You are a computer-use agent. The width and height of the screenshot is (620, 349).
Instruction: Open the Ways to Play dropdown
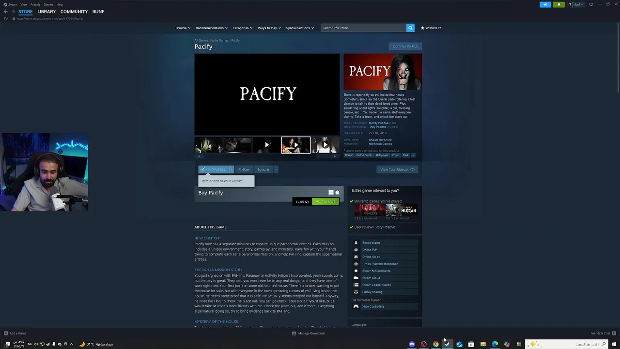click(x=269, y=28)
